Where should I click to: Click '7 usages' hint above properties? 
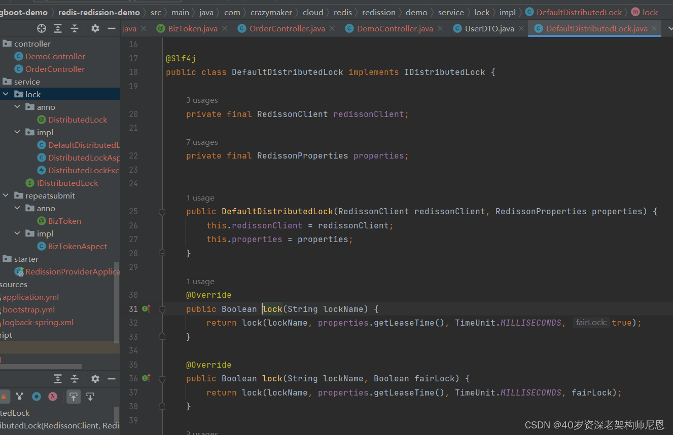coord(202,142)
